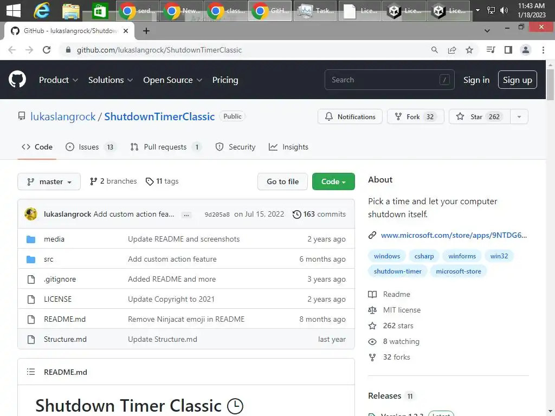This screenshot has width=555, height=416.
Task: Open the Structure.md file
Action: [x=65, y=339]
